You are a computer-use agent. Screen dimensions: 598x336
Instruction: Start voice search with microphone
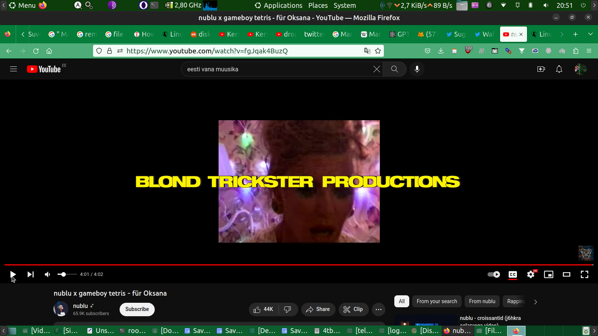(x=417, y=69)
